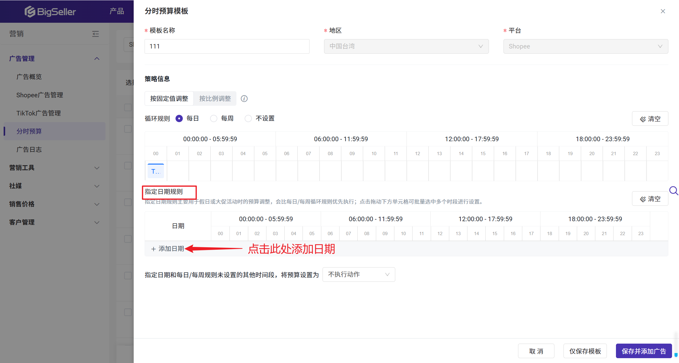Click the 仅保存模板 button
The height and width of the screenshot is (363, 679).
click(x=585, y=351)
